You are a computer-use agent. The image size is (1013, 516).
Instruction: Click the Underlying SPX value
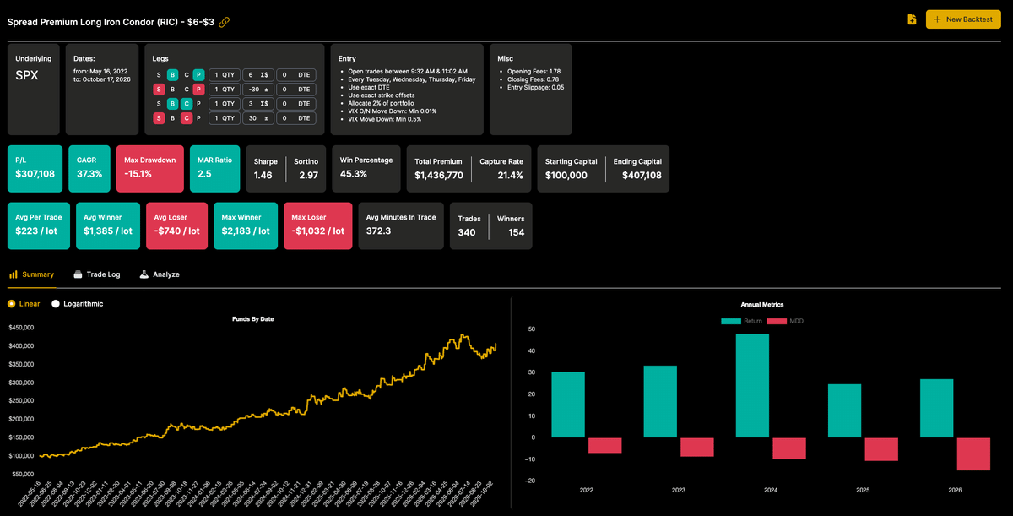(x=27, y=75)
